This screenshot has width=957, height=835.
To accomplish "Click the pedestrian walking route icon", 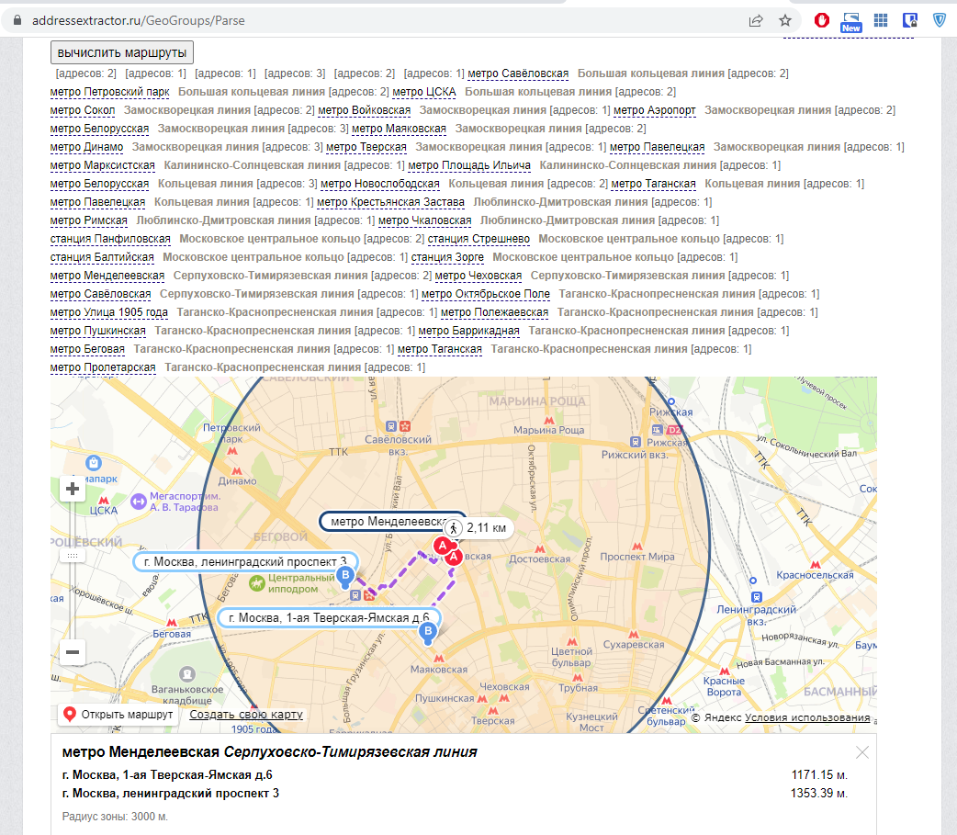I will tap(454, 528).
